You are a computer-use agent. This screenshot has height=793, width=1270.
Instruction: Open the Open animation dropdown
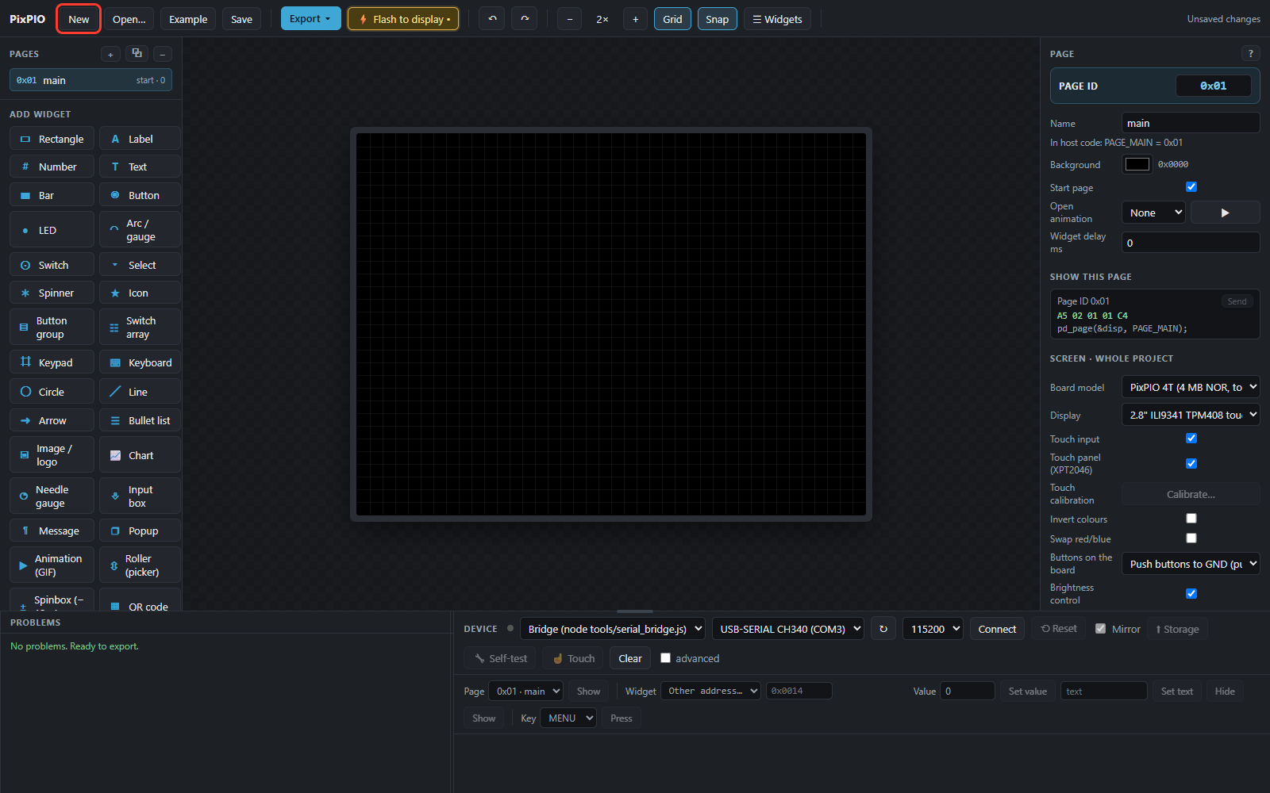click(1153, 213)
